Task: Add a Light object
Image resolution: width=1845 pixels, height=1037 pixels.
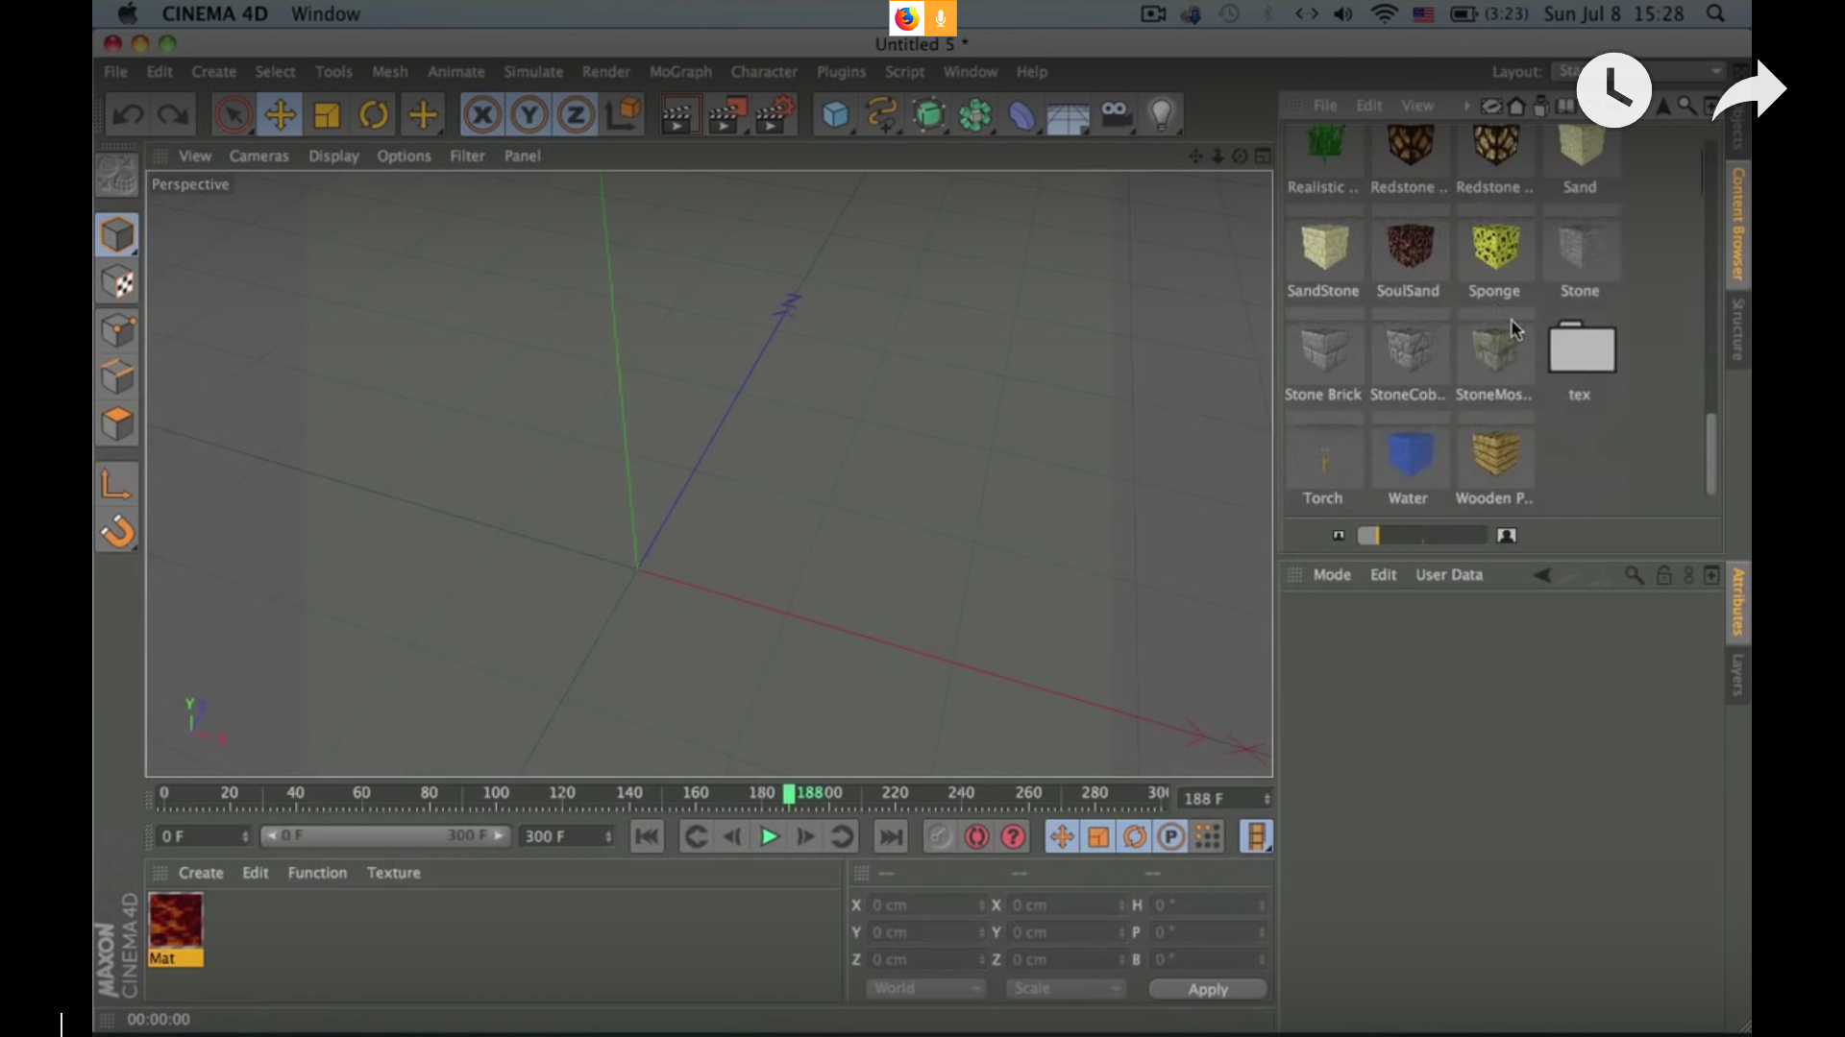Action: point(1162,115)
